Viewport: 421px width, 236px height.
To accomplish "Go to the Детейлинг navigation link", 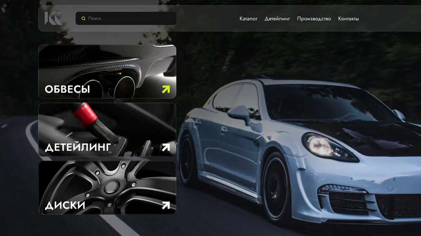I will pos(277,19).
